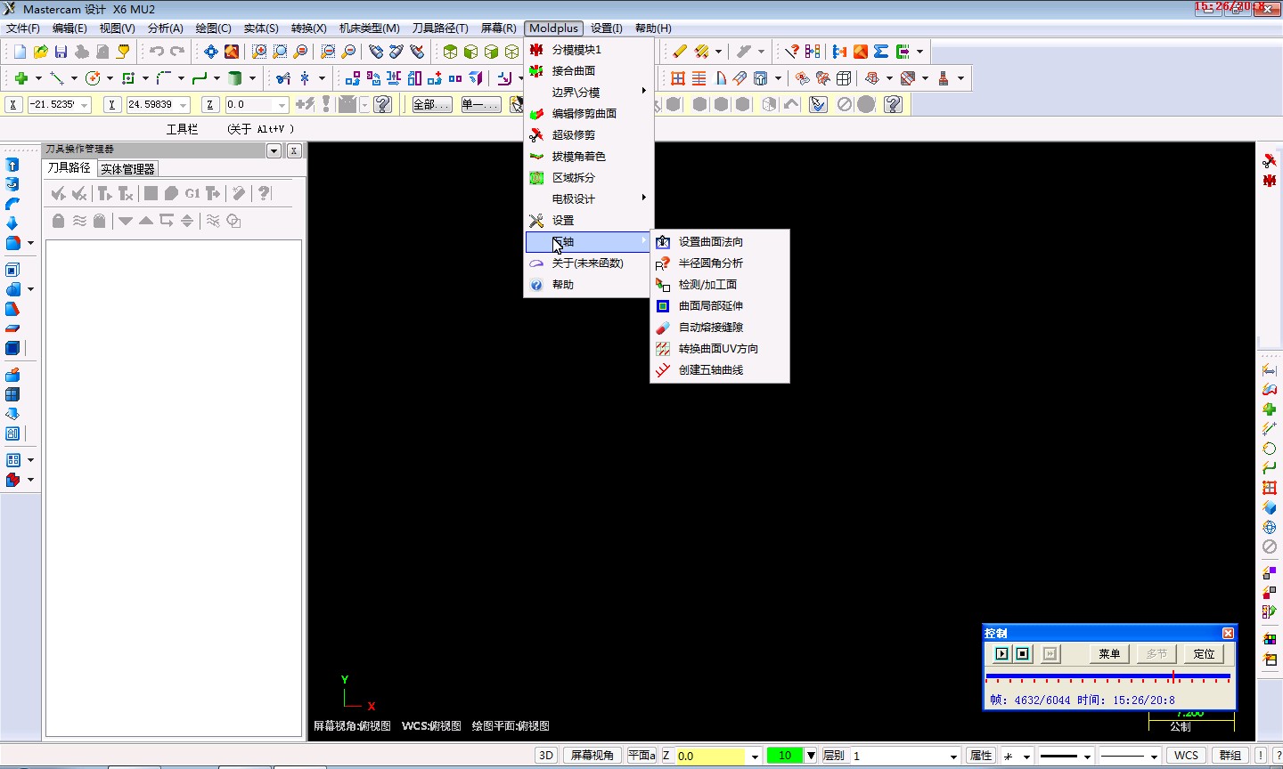Choose 自动熔接缝隙 from the submenu
This screenshot has height=769, width=1283.
720,328
